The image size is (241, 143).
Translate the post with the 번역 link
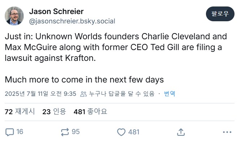pos(169,94)
